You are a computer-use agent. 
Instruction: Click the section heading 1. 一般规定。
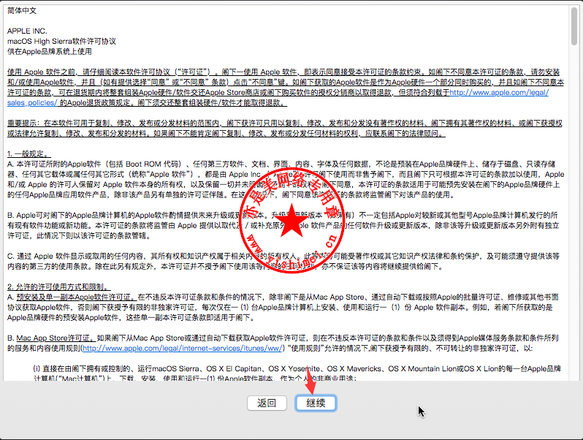click(29, 154)
